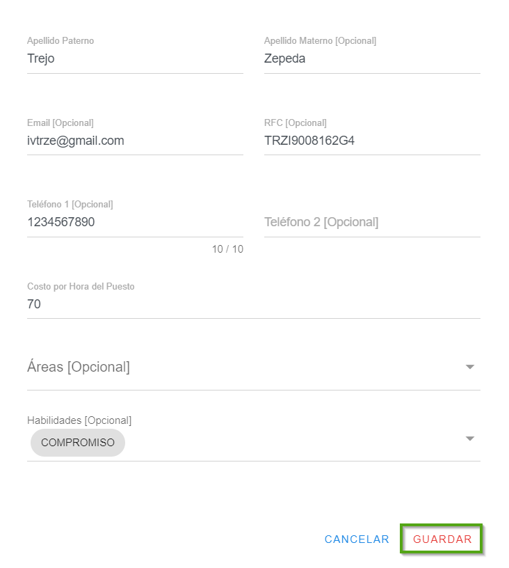Click the Teléfono 1 [Opcional] label
This screenshot has width=509, height=568.
coord(70,205)
